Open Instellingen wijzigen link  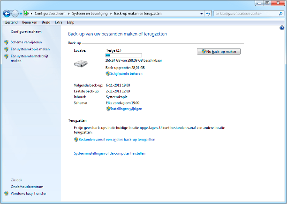pos(126,109)
